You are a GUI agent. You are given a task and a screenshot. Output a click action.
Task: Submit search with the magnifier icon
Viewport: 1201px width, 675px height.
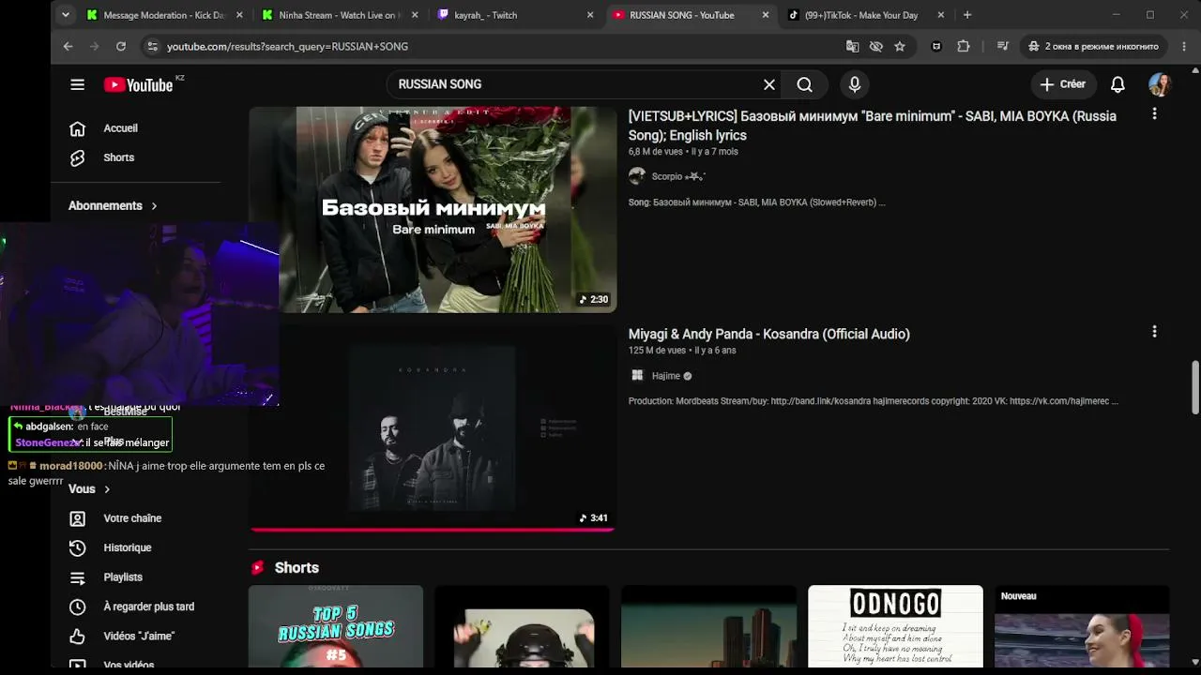804,84
